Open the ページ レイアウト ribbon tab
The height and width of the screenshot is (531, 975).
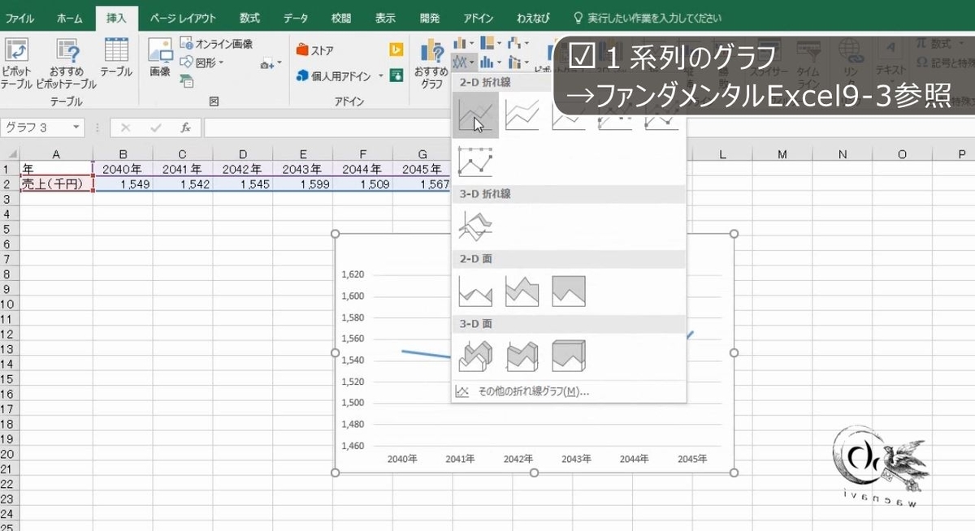point(184,16)
